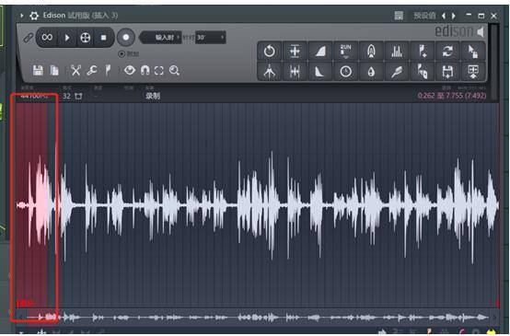Open the document Format menu icon
Viewport: 510px width, 336px height.
pyautogui.click(x=54, y=70)
